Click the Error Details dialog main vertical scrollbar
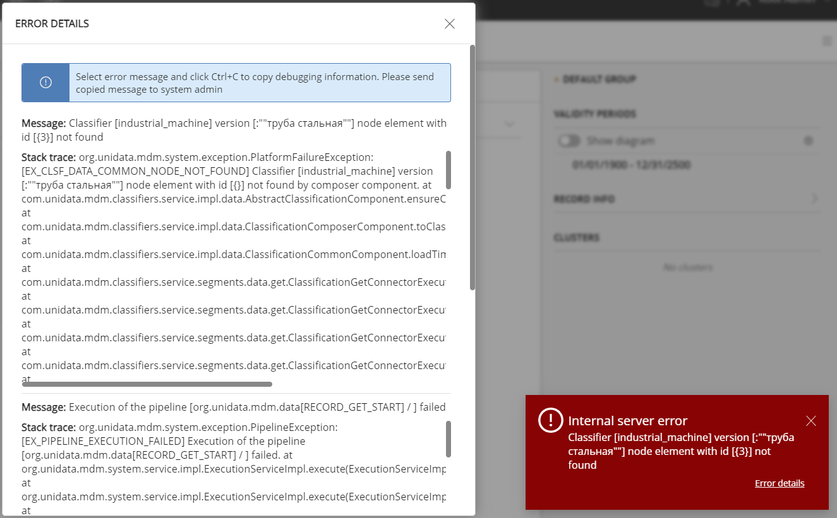The height and width of the screenshot is (518, 837). coord(473,167)
